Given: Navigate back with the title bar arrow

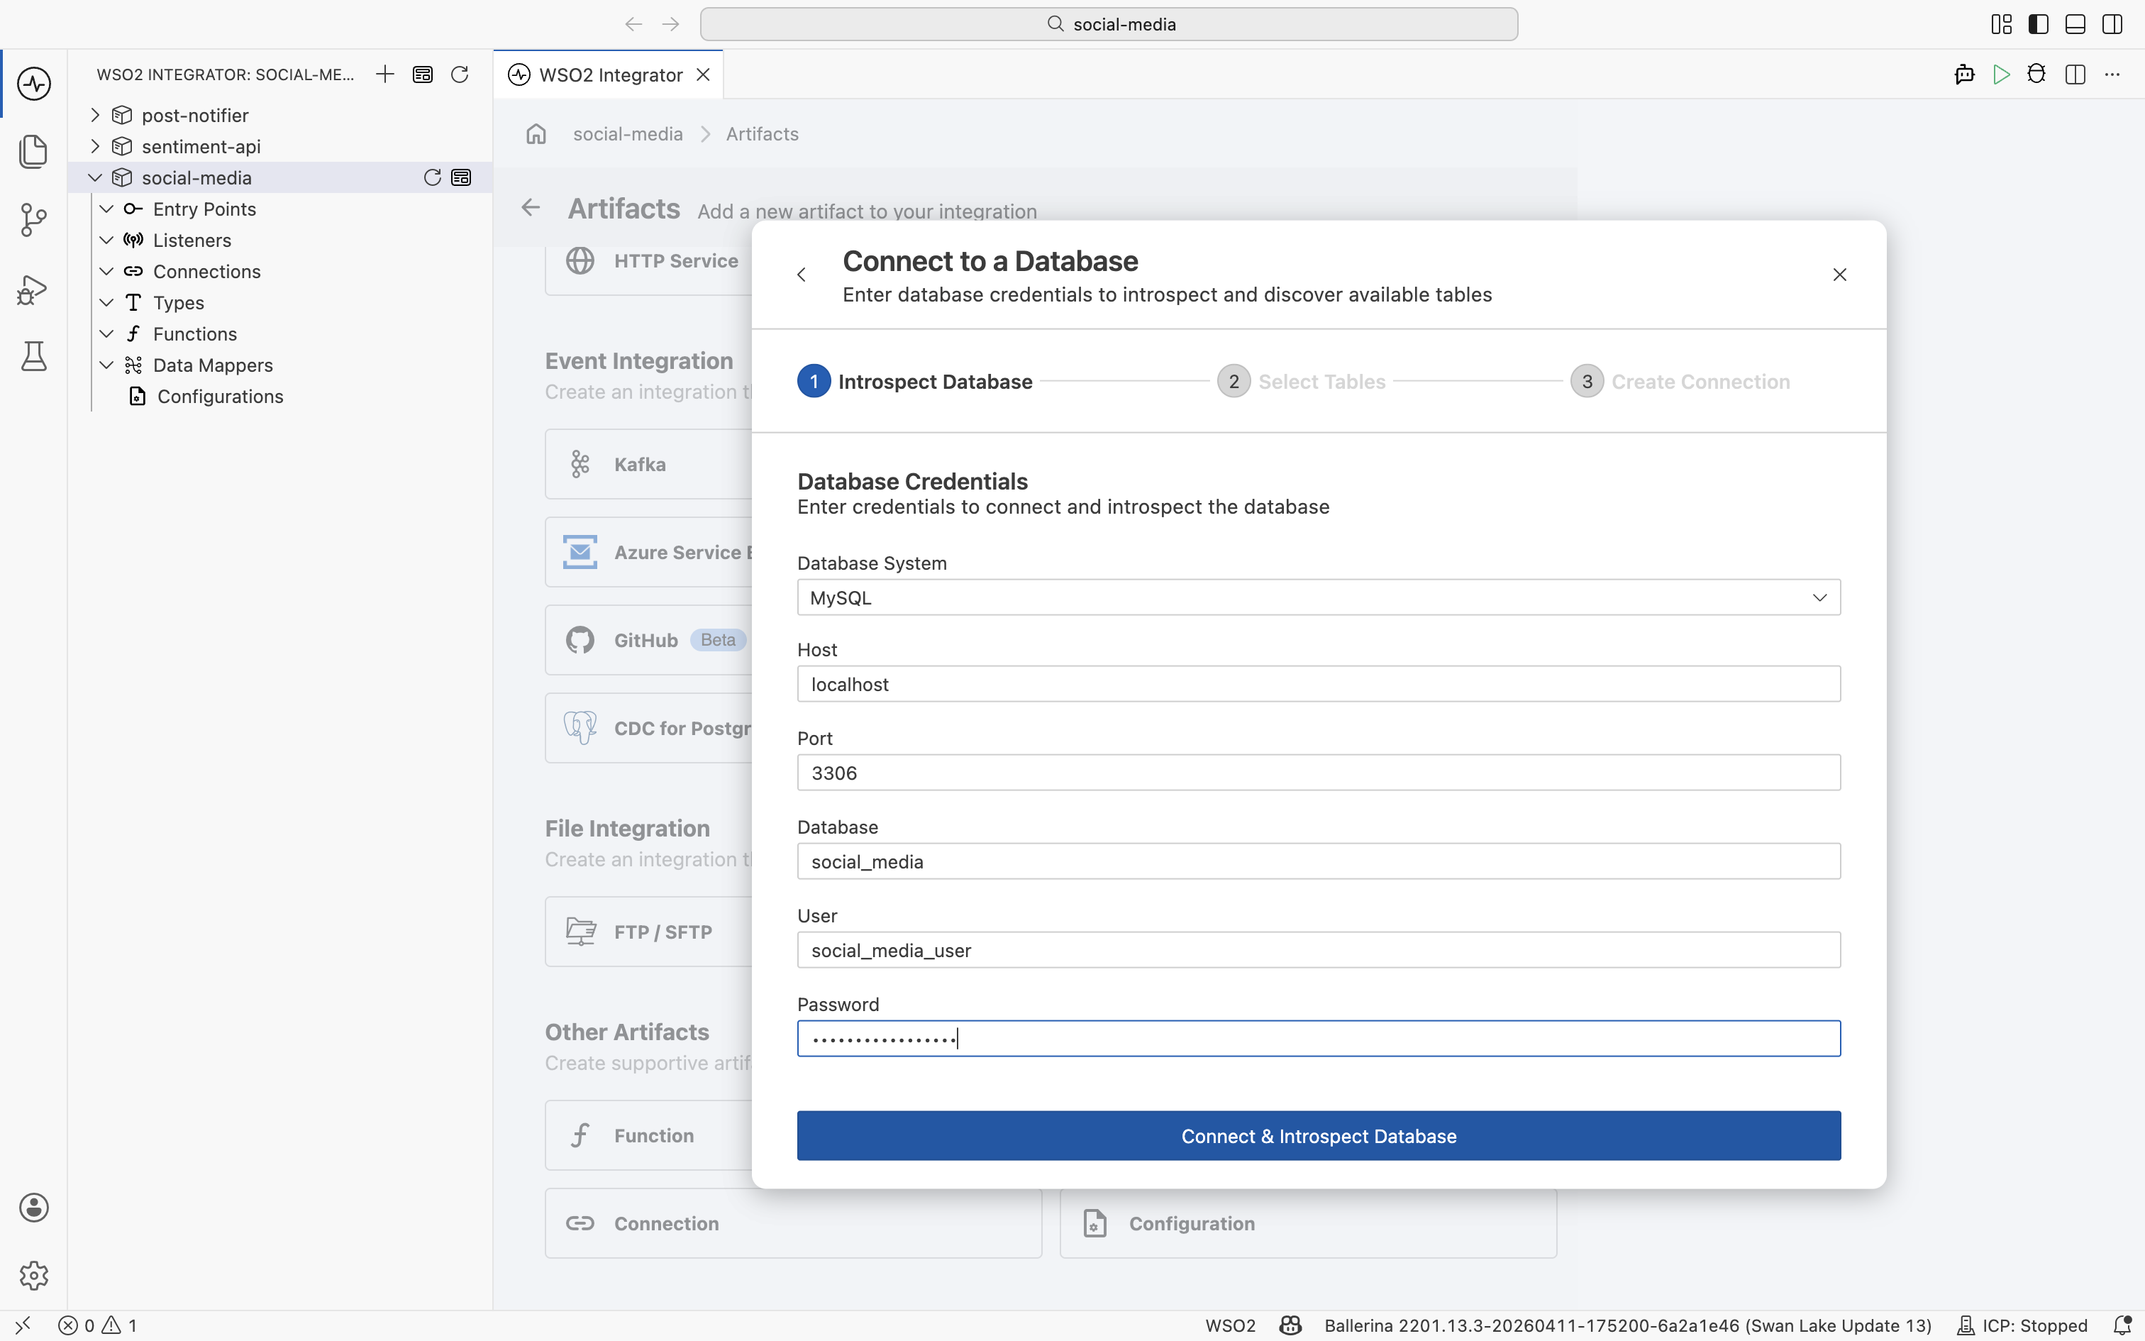Looking at the screenshot, I should coord(633,24).
